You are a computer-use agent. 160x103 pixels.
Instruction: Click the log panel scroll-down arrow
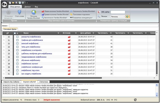pos(157,96)
